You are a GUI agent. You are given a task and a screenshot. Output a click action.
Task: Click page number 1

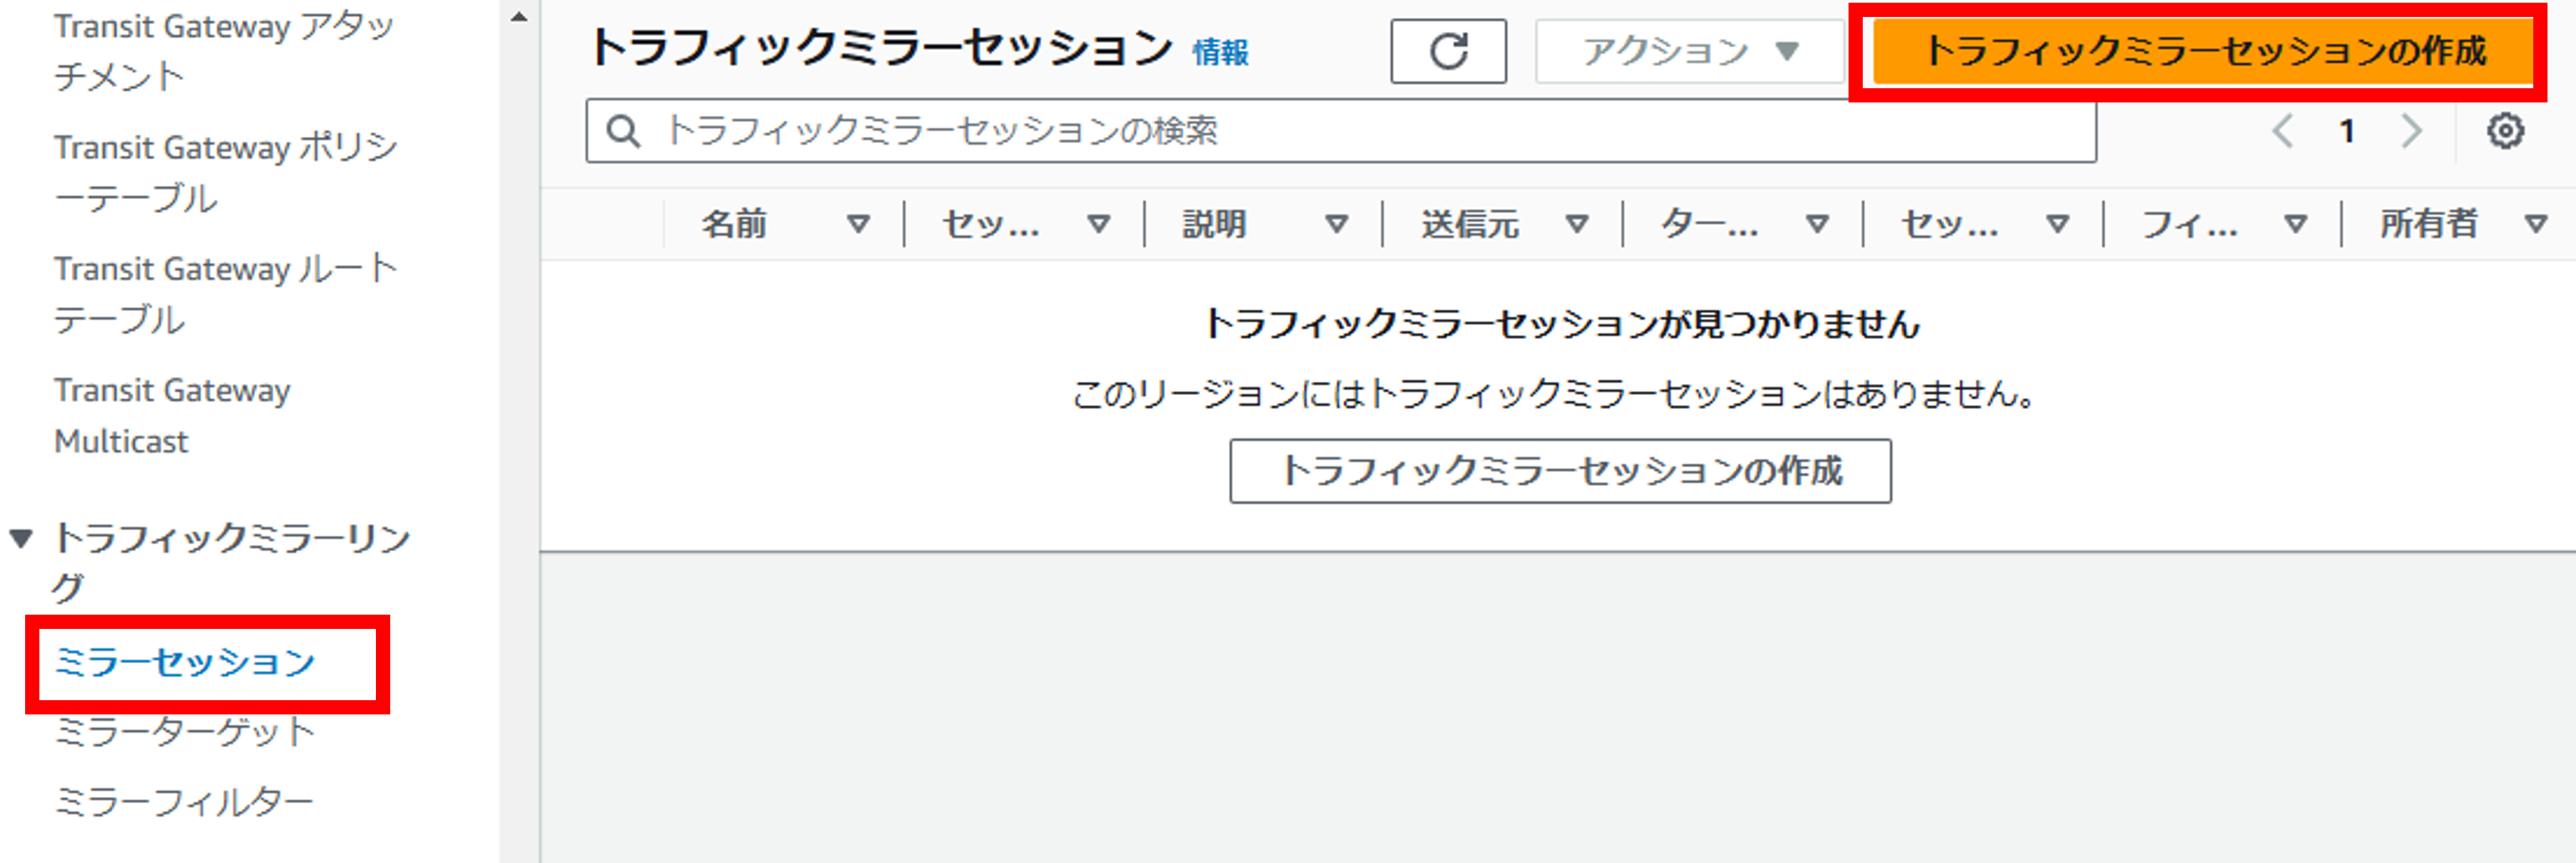tap(2347, 131)
